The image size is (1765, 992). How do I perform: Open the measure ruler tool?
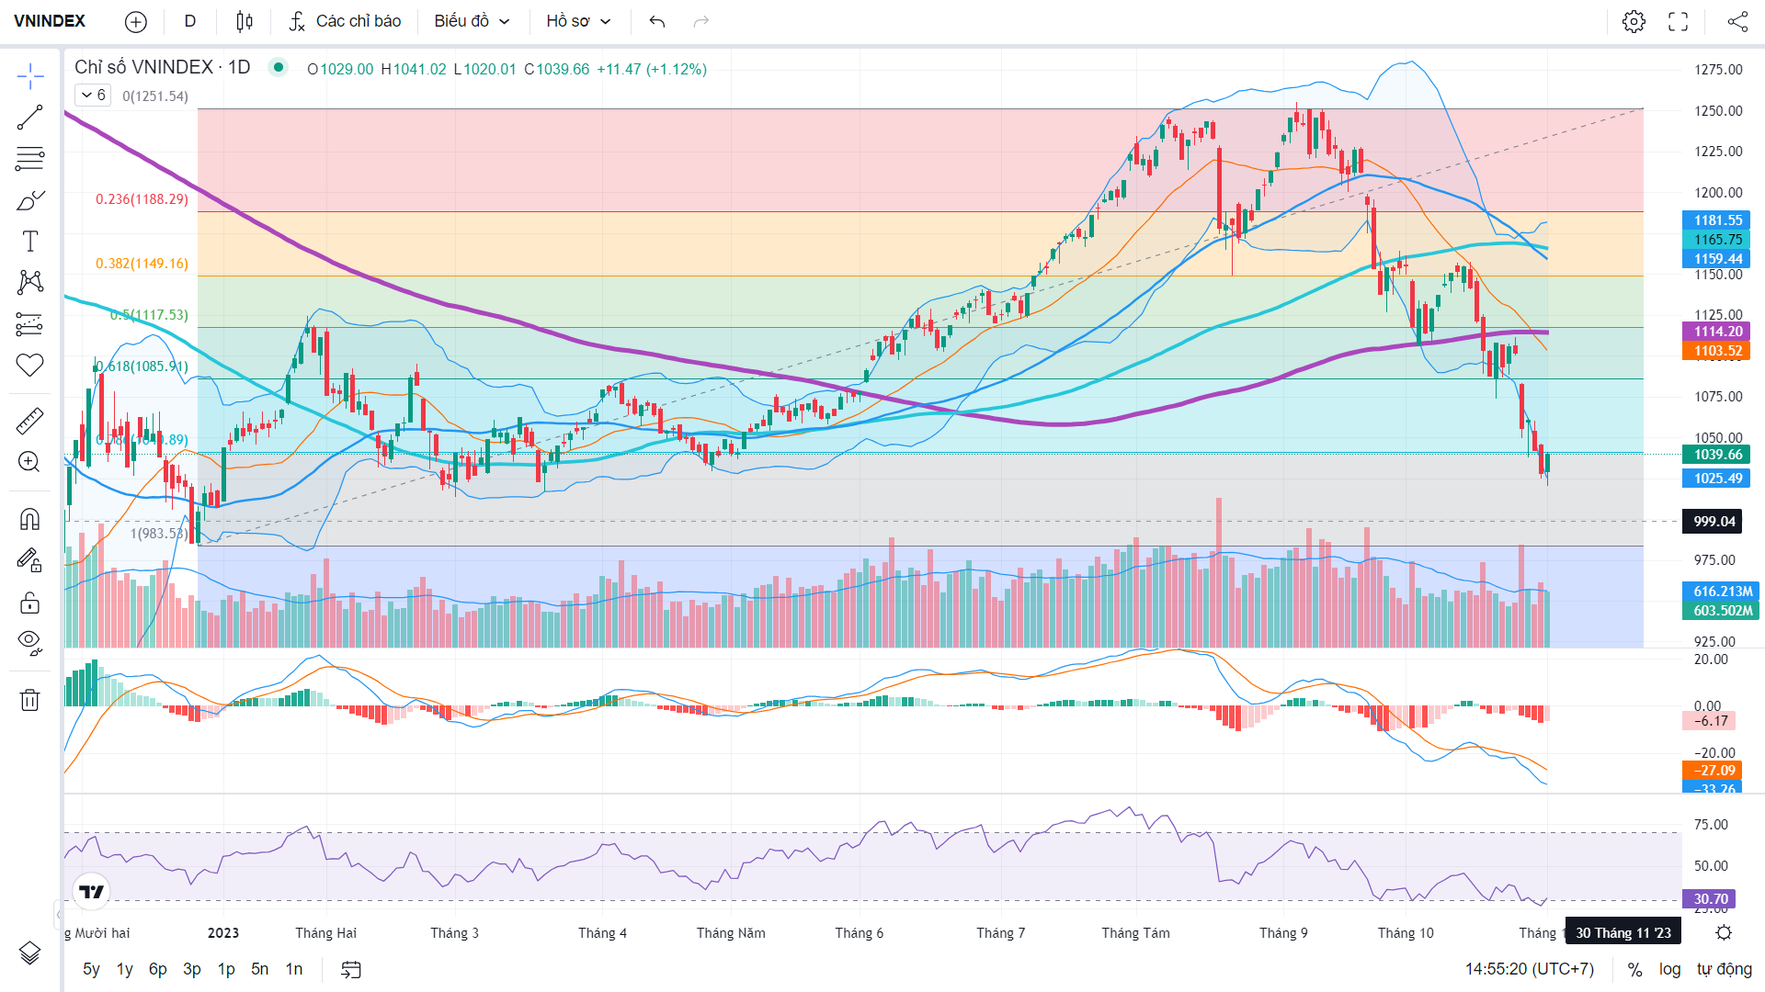[x=29, y=421]
